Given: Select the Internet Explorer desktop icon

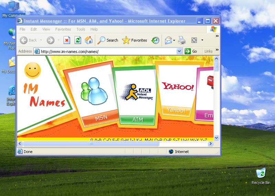Looking at the screenshot, I should 11,96.
